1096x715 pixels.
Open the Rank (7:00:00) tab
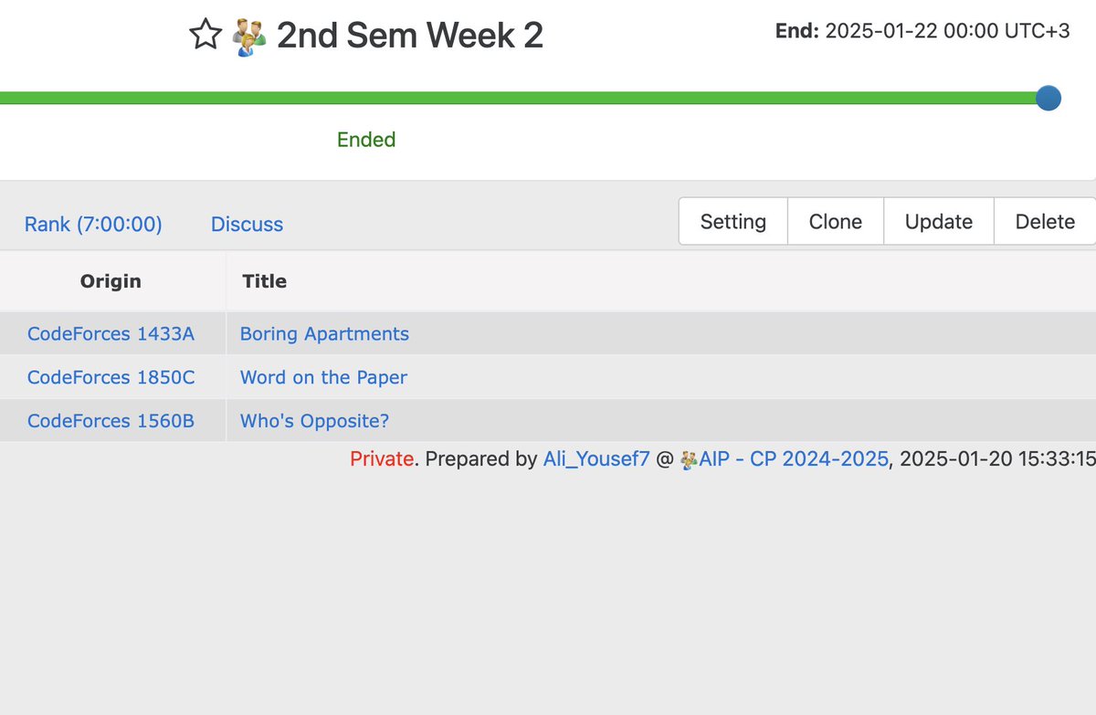pyautogui.click(x=93, y=224)
